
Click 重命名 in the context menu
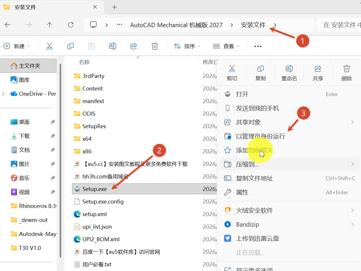[x=289, y=73]
